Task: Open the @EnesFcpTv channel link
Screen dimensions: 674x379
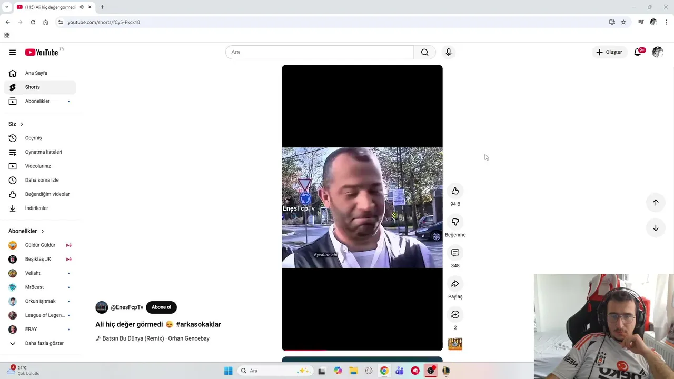Action: [127, 307]
